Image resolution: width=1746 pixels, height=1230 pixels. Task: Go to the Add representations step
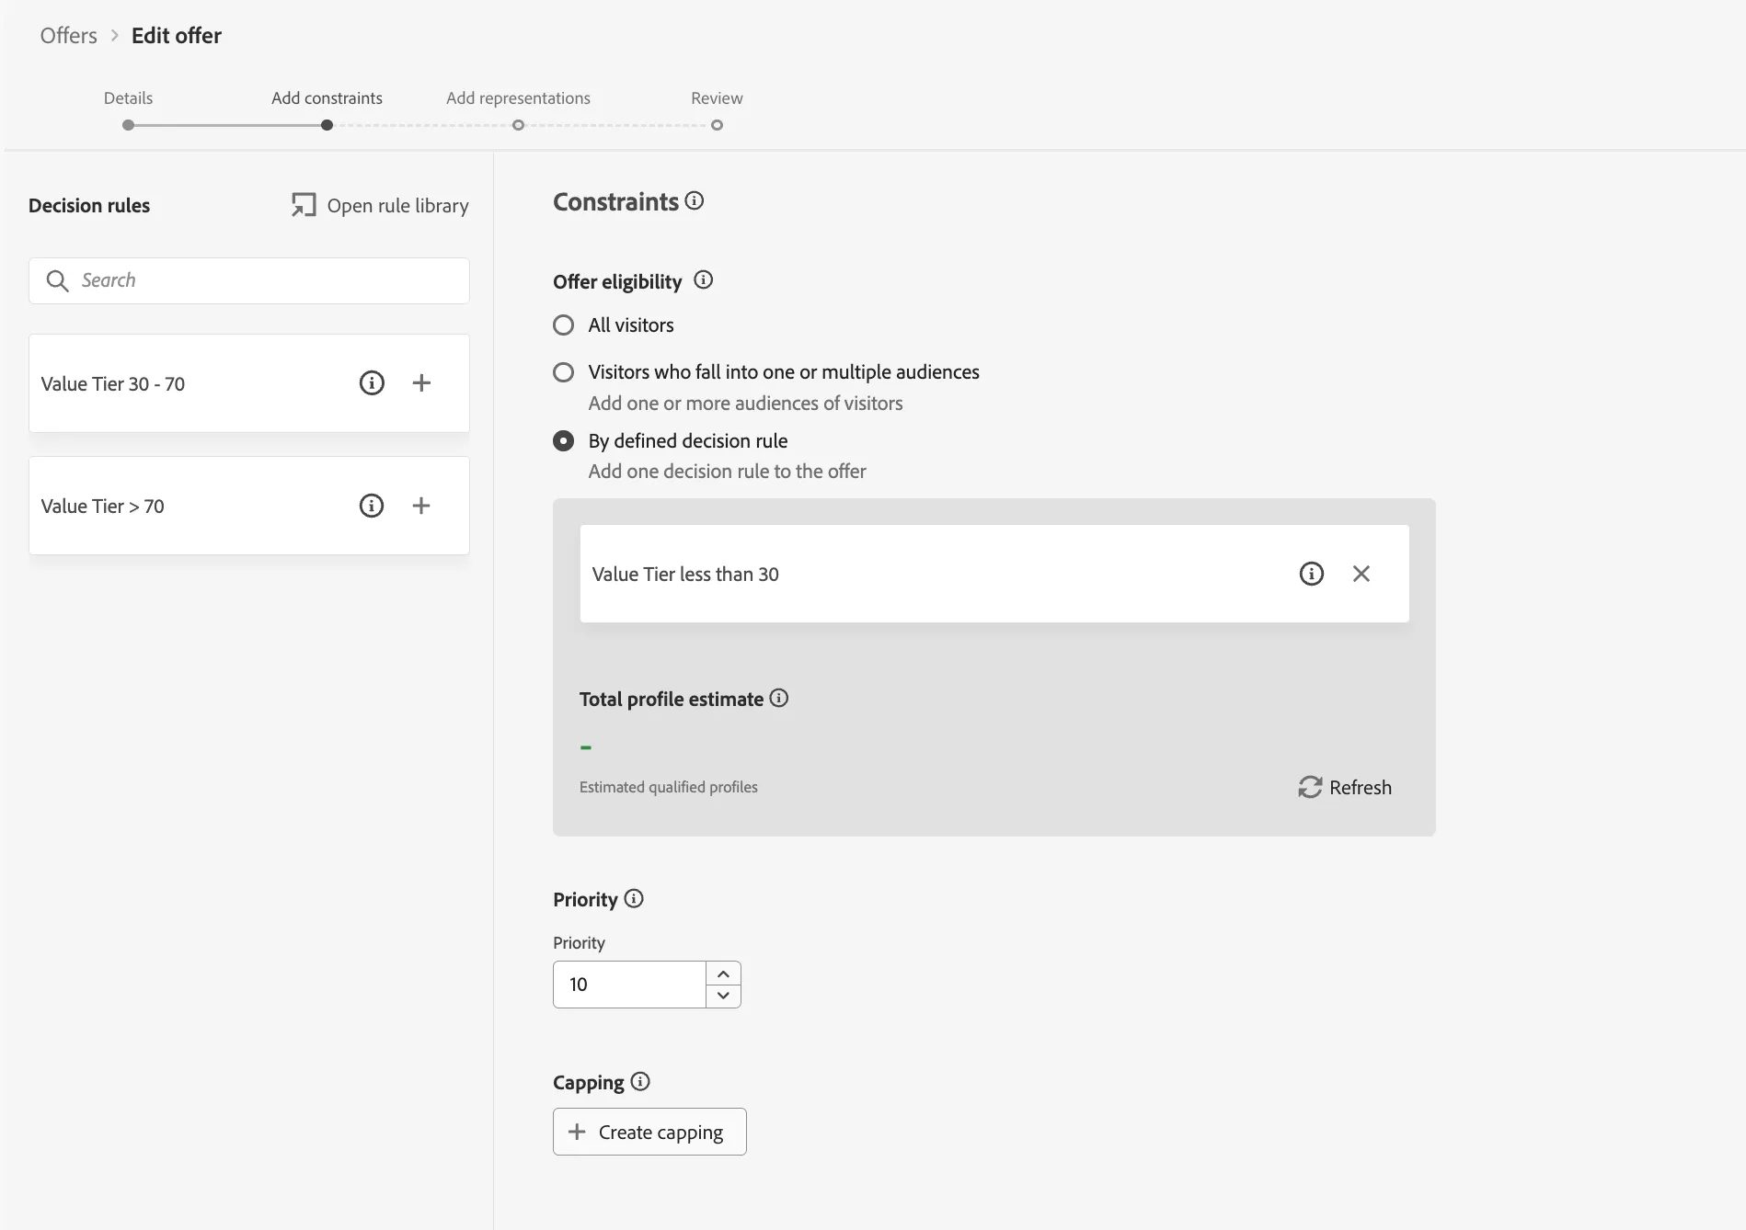coord(518,109)
